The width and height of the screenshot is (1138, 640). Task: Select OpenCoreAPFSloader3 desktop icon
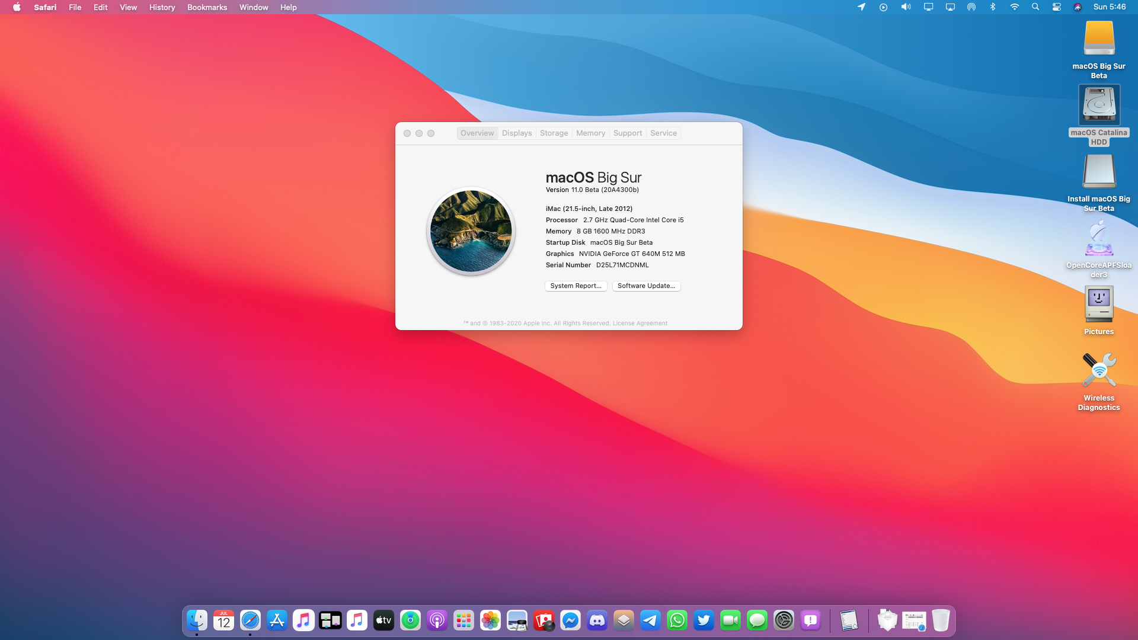click(1099, 238)
